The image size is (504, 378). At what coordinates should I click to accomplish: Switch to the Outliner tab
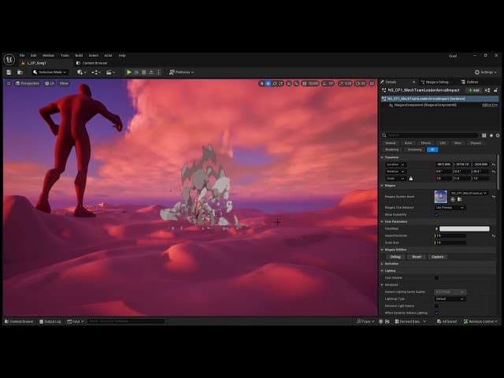click(x=472, y=82)
